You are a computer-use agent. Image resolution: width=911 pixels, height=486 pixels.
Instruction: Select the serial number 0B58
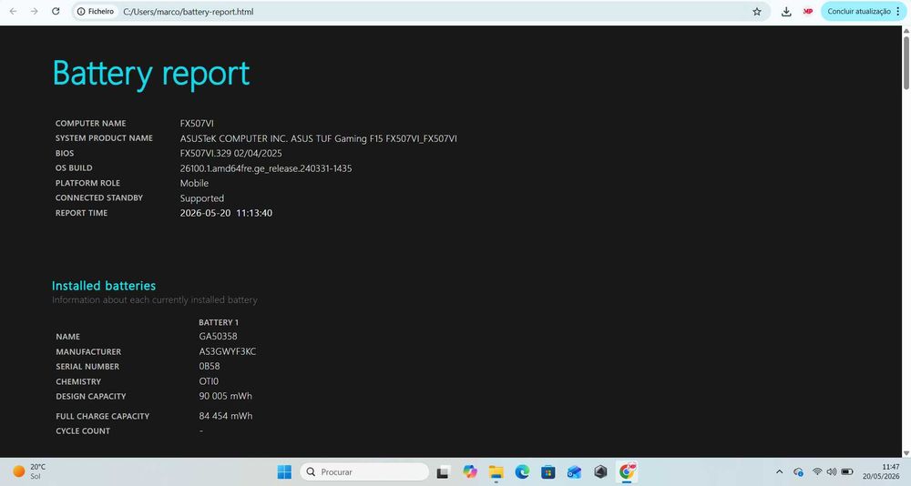(210, 367)
